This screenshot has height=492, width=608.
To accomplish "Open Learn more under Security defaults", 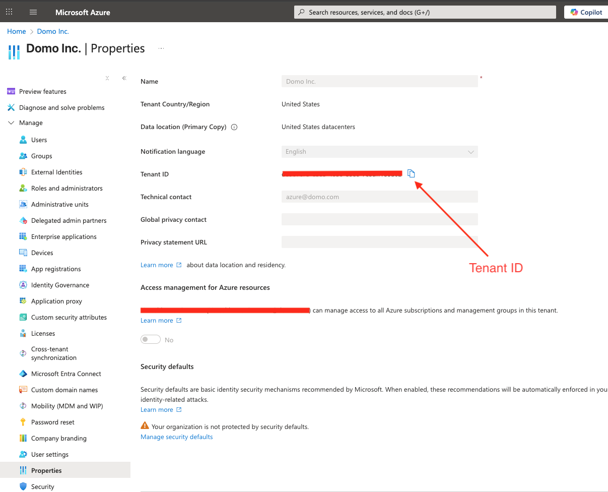I will 161,410.
